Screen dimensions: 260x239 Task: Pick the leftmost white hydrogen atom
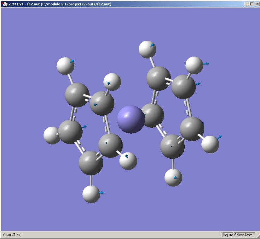51,135
